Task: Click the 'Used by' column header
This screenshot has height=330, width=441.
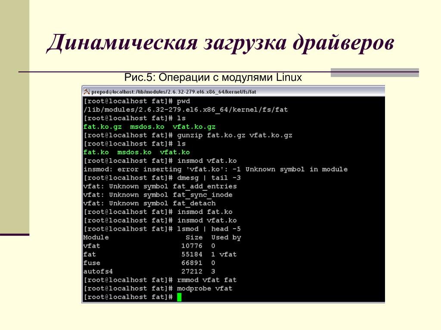Action: click(x=226, y=237)
